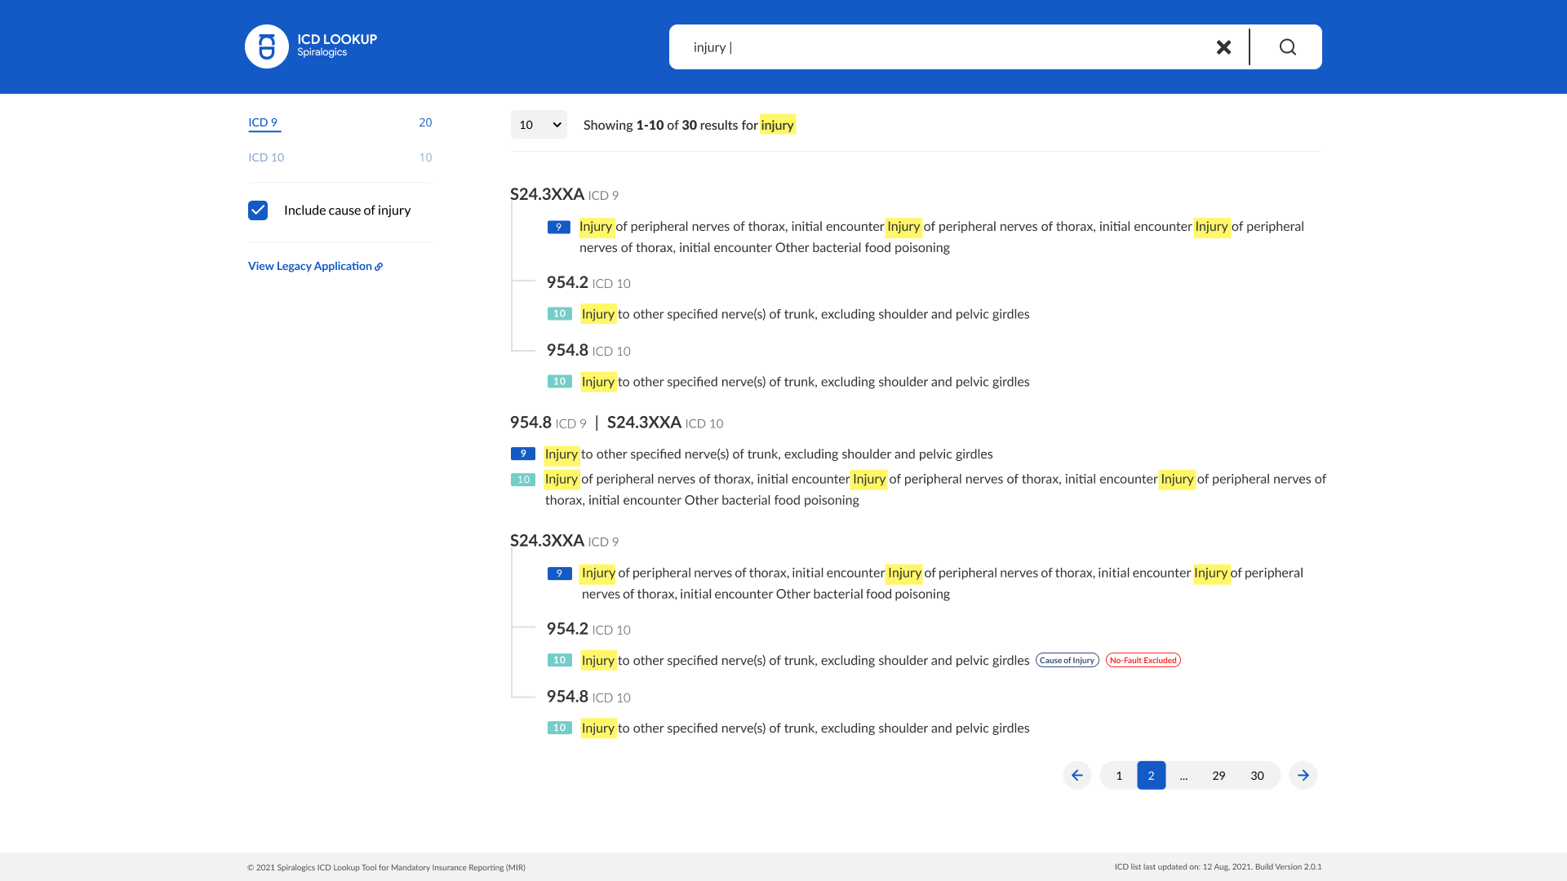1567x881 pixels.
Task: Select the ICD 9 tab in the sidebar
Action: tap(264, 122)
